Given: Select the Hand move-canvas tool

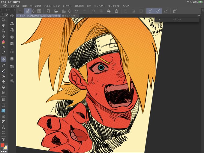Looking at the screenshot, I should pos(3,25).
